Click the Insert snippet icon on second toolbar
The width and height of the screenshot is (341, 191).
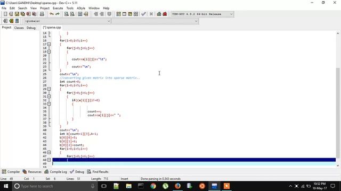(5, 21)
